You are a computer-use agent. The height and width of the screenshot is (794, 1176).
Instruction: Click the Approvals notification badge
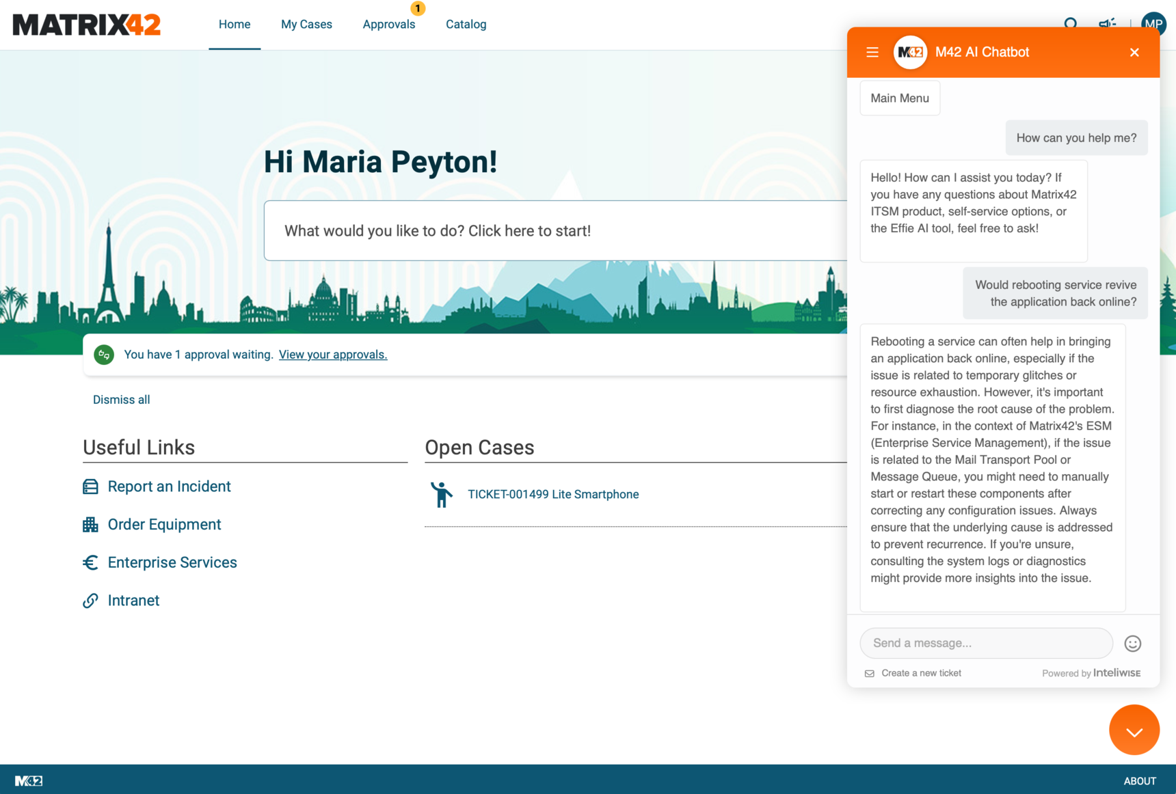tap(418, 8)
